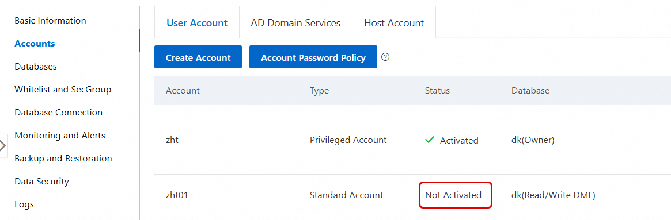Viewport: 671px width, 220px height.
Task: Open Database Connection in sidebar
Action: tap(59, 113)
